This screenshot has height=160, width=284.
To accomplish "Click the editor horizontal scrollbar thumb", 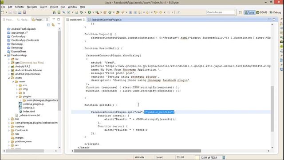I will pos(138,151).
